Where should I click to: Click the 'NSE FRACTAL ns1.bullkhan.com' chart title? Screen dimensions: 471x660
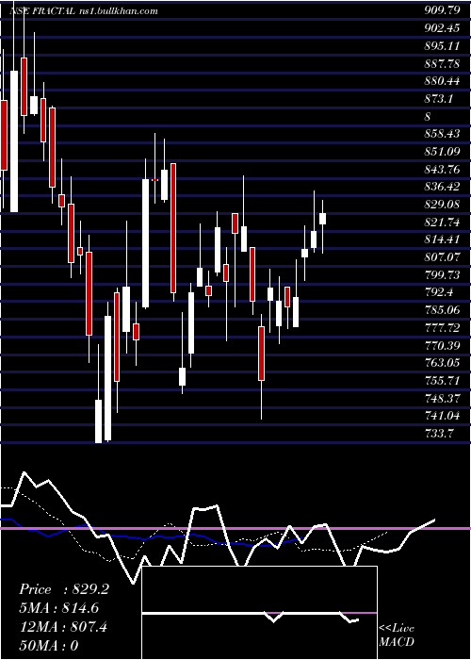point(84,11)
